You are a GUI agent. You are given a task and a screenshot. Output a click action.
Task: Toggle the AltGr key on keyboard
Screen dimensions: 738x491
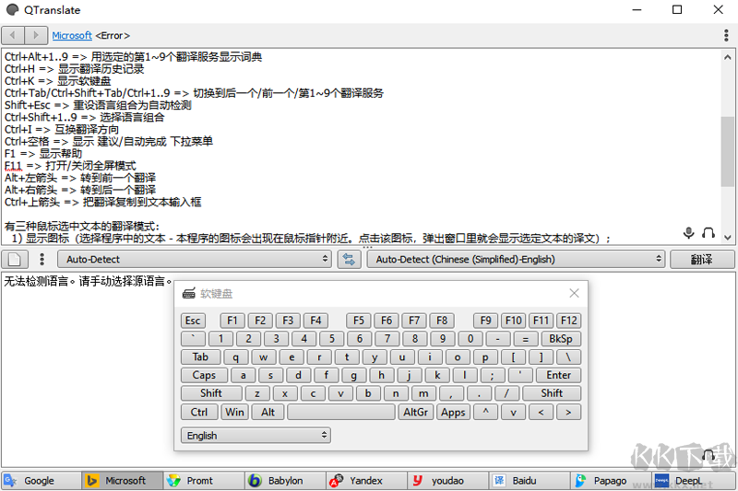pos(415,412)
